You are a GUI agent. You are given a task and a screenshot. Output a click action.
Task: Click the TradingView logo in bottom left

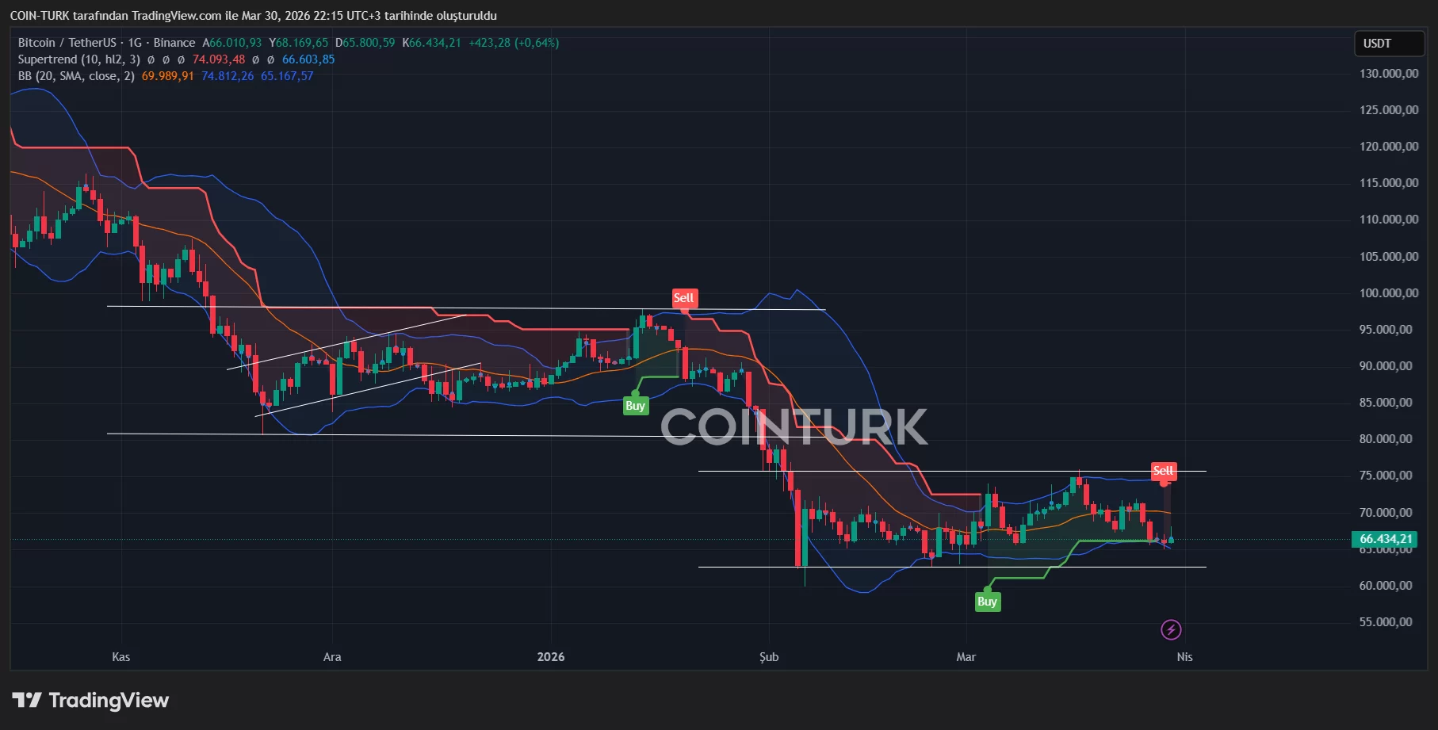pyautogui.click(x=91, y=701)
